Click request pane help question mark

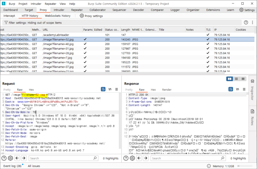point(4,158)
